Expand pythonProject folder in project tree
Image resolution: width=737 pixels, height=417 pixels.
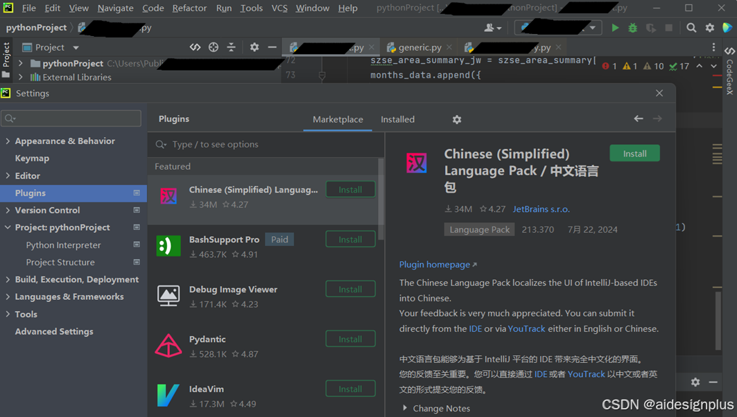point(20,63)
